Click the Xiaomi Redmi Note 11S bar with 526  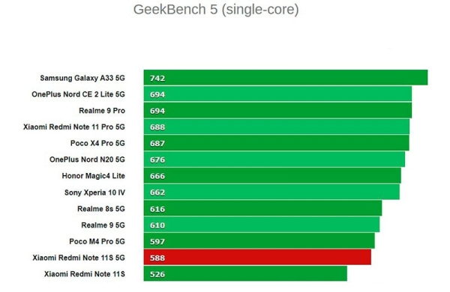click(x=245, y=274)
